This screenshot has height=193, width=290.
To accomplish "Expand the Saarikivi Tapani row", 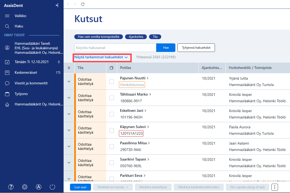I will point(69,163).
